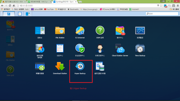Switch to the SynologyDS215J browser tab
This screenshot has height=101, width=180.
tap(65, 2)
